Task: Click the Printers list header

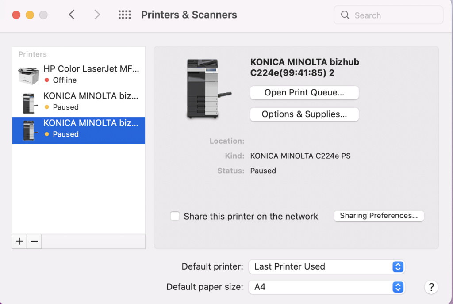Action: click(x=32, y=54)
